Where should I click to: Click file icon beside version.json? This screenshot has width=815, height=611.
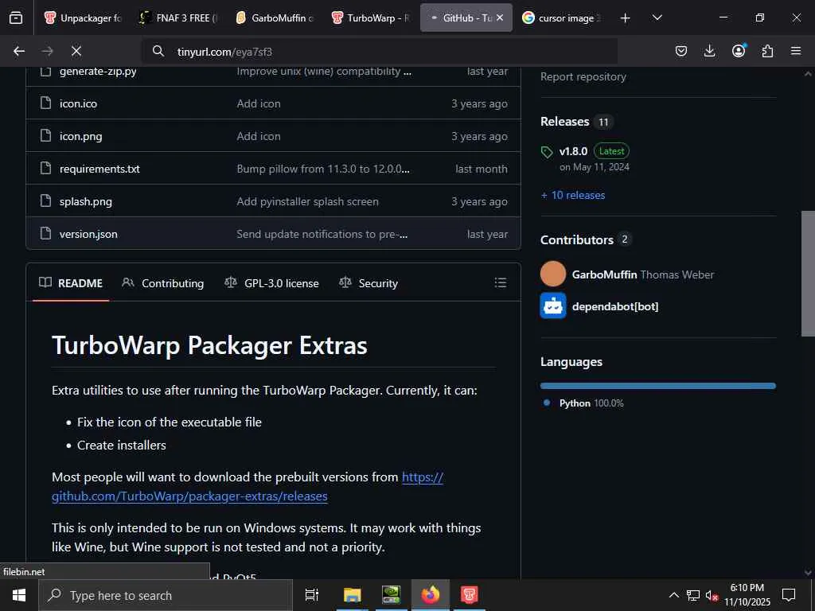[45, 233]
